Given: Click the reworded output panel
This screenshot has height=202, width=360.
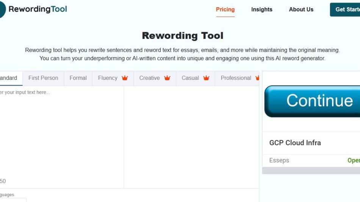Looking at the screenshot, I should point(191,137).
